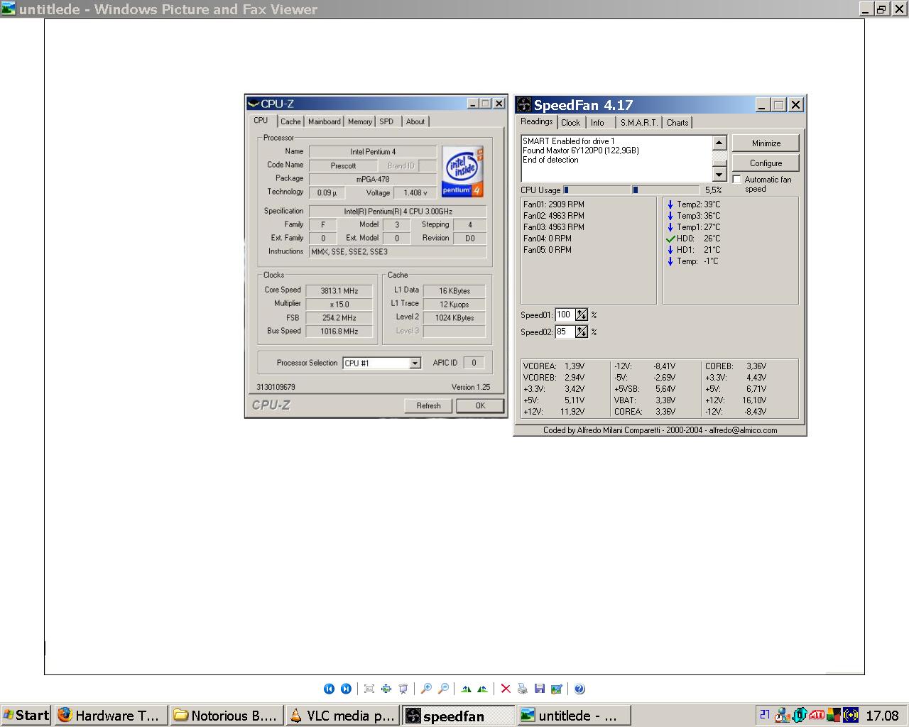
Task: Select the Best Fit view icon
Action: 369,689
